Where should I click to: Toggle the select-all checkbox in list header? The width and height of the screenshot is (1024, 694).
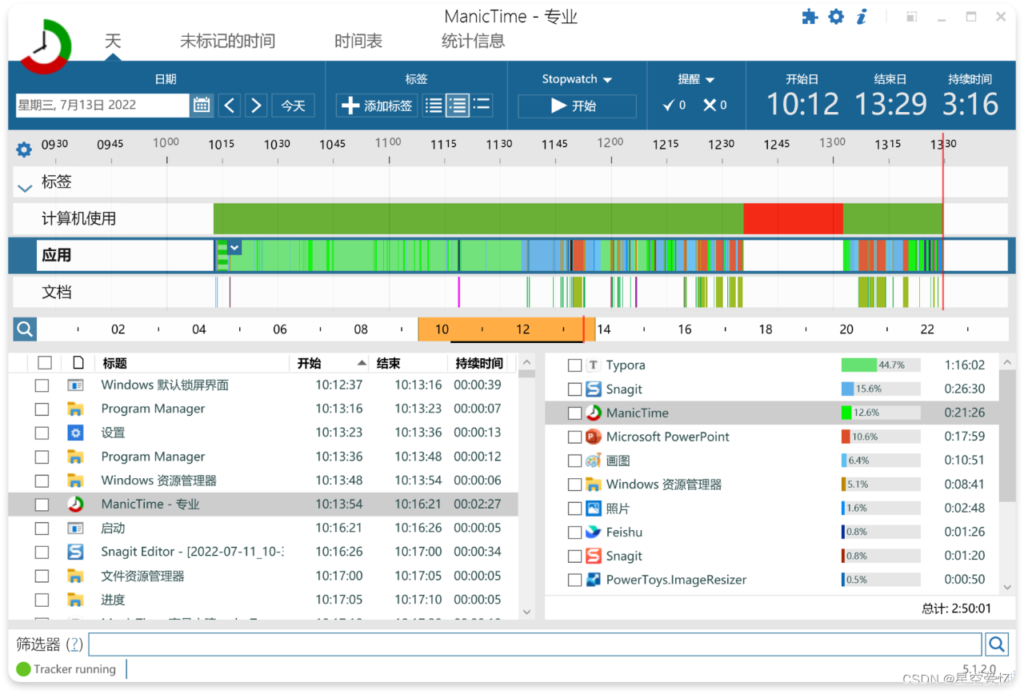(x=45, y=363)
